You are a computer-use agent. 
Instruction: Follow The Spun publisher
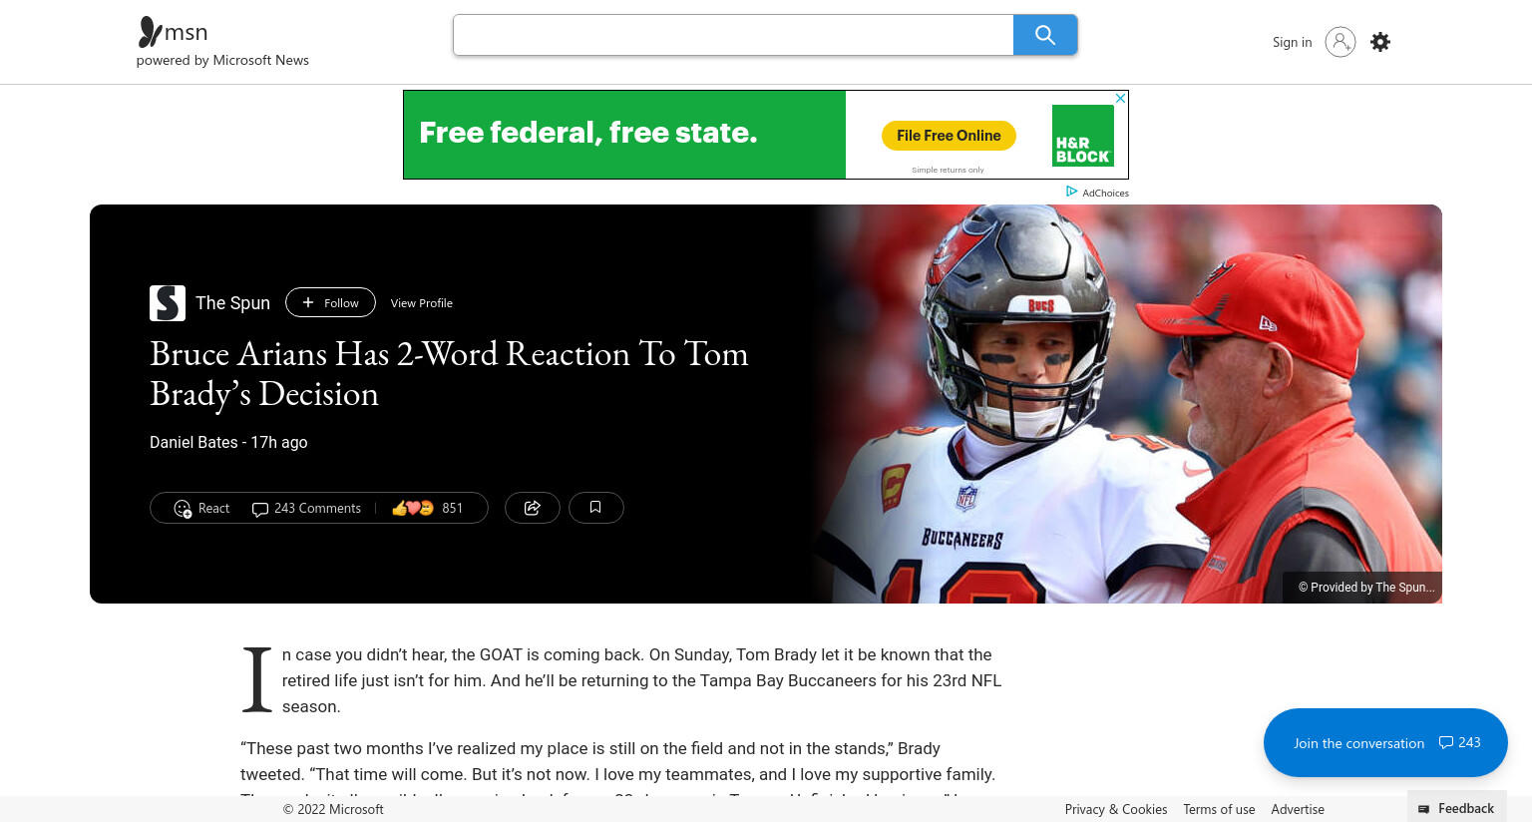(330, 302)
